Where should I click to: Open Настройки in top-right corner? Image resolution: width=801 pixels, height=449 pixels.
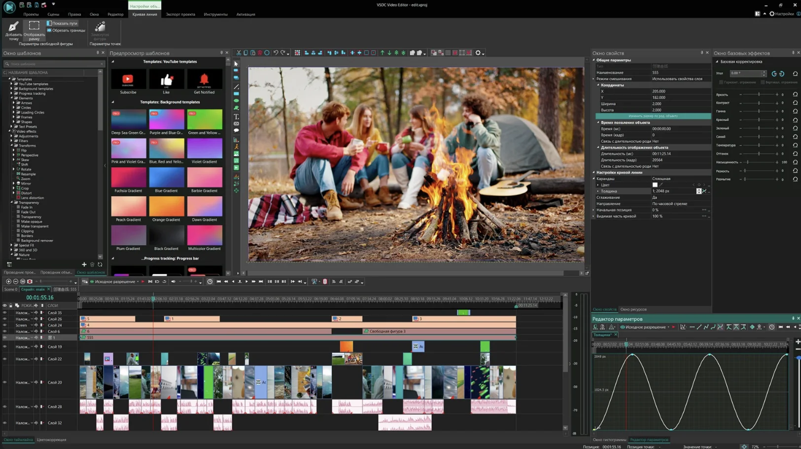click(x=781, y=14)
